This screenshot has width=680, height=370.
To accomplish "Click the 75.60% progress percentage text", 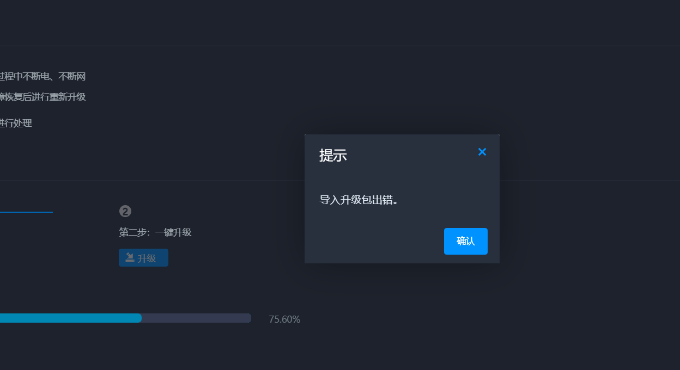I will pos(284,319).
